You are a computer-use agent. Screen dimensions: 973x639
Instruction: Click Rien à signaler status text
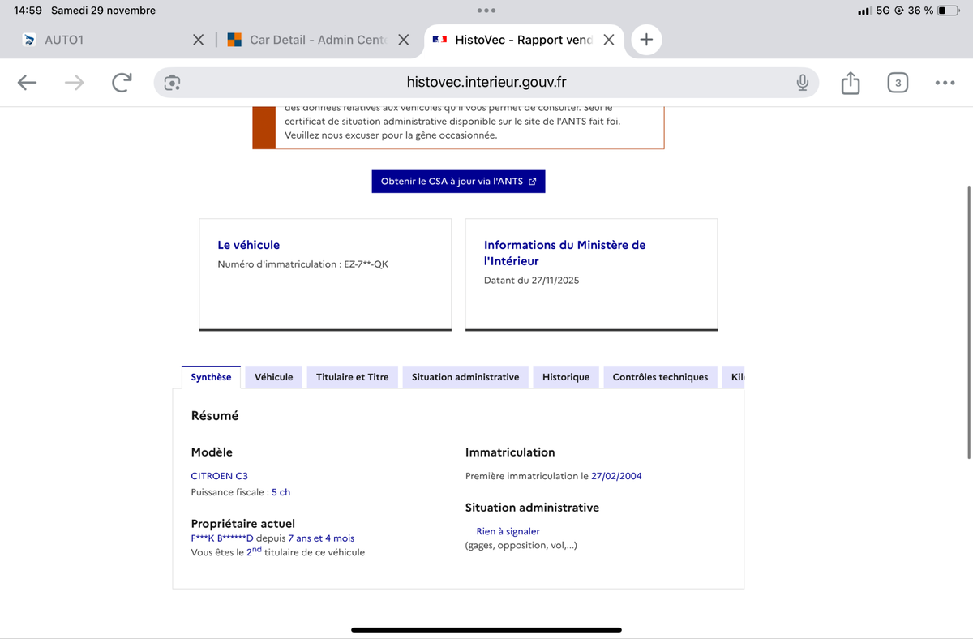click(x=508, y=531)
